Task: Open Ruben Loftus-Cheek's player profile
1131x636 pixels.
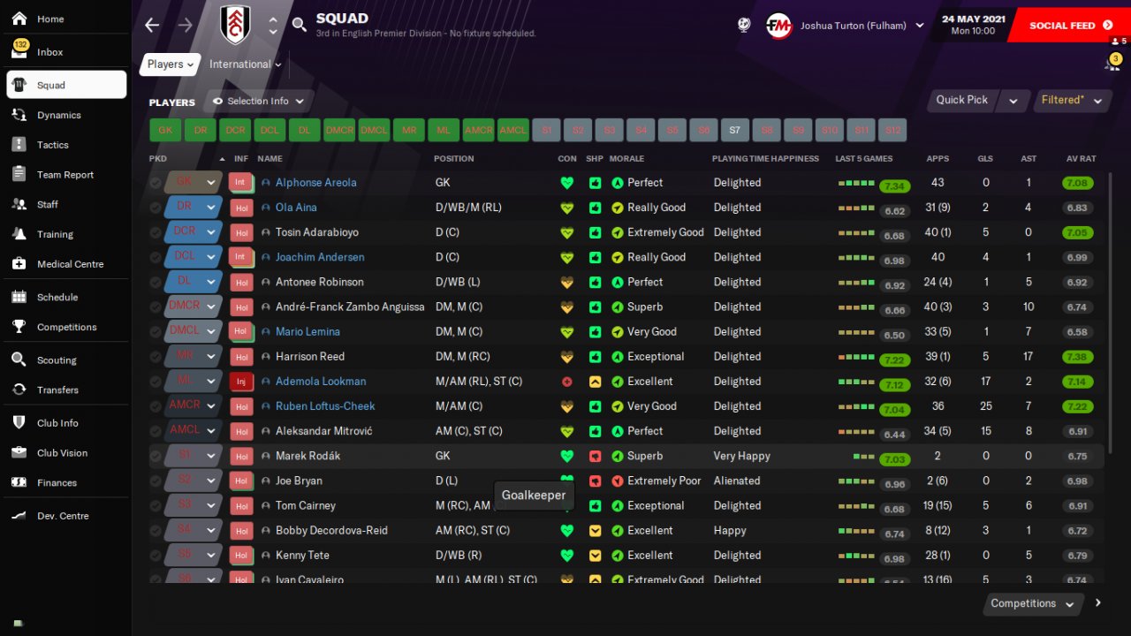Action: point(325,406)
